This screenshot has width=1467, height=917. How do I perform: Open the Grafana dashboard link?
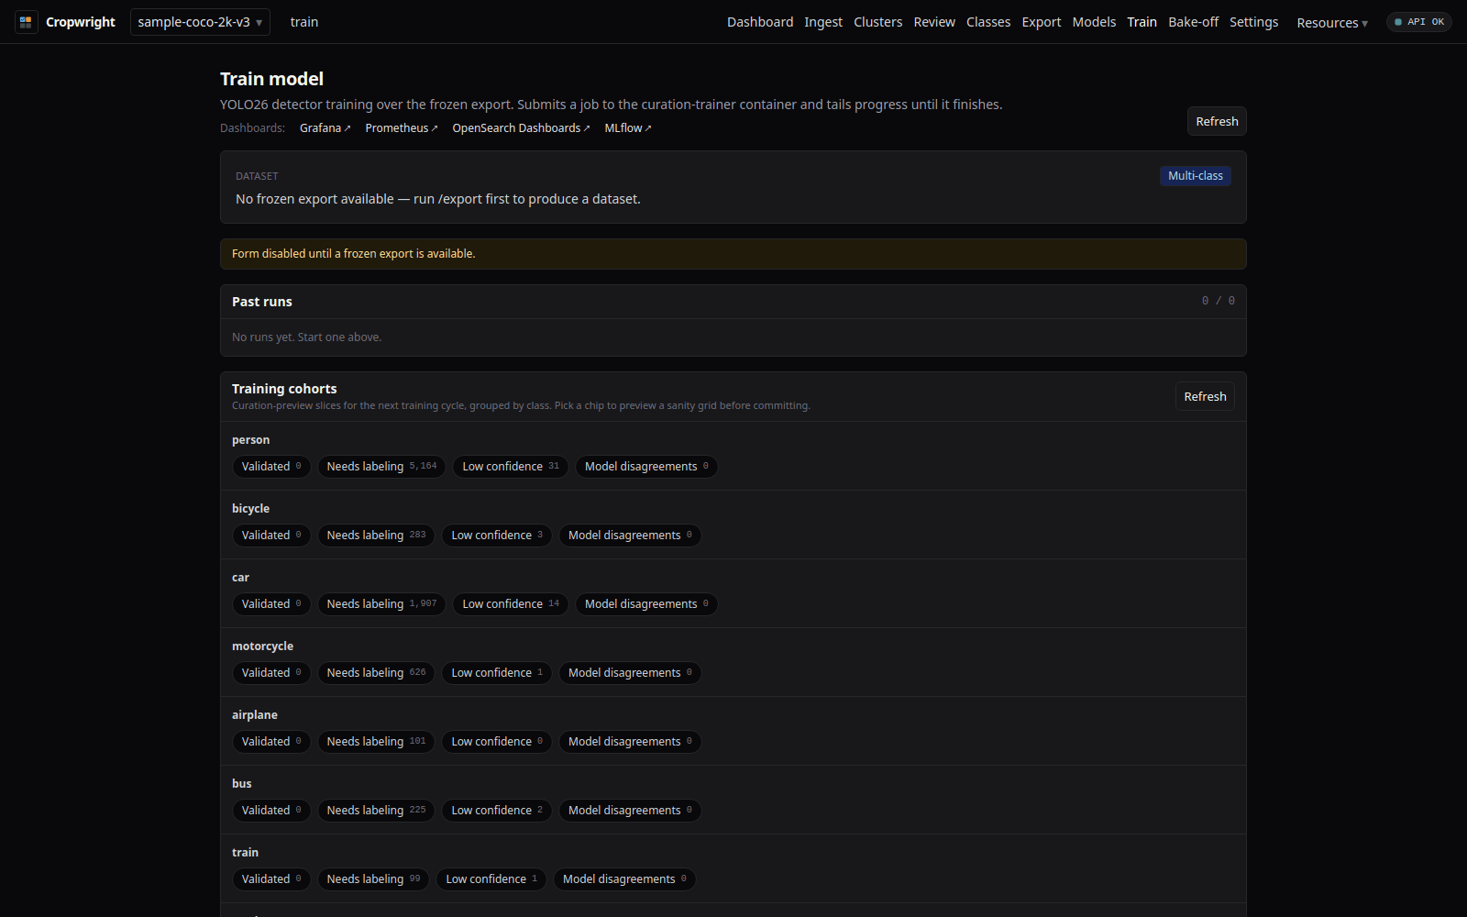[325, 128]
